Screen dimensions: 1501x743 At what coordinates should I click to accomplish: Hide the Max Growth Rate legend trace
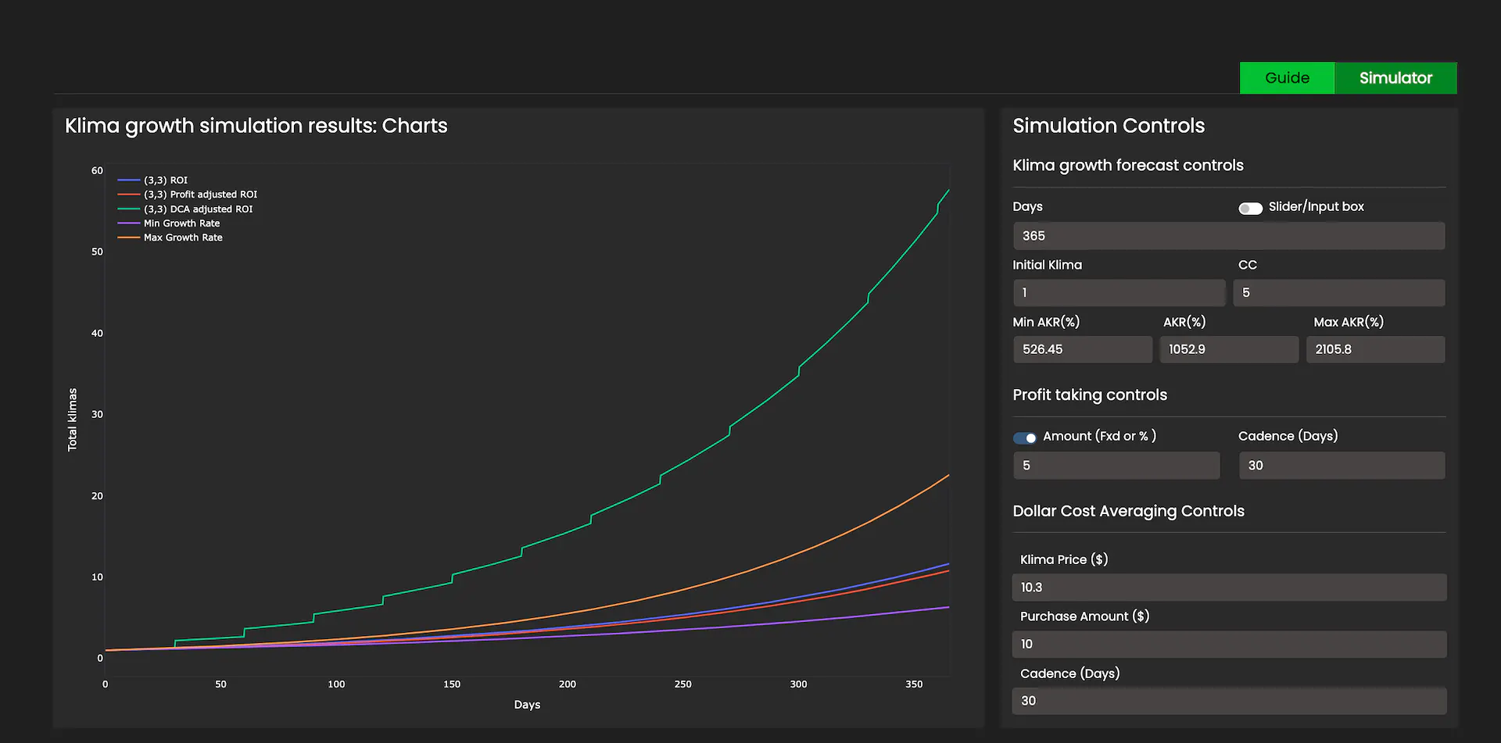[x=183, y=238]
